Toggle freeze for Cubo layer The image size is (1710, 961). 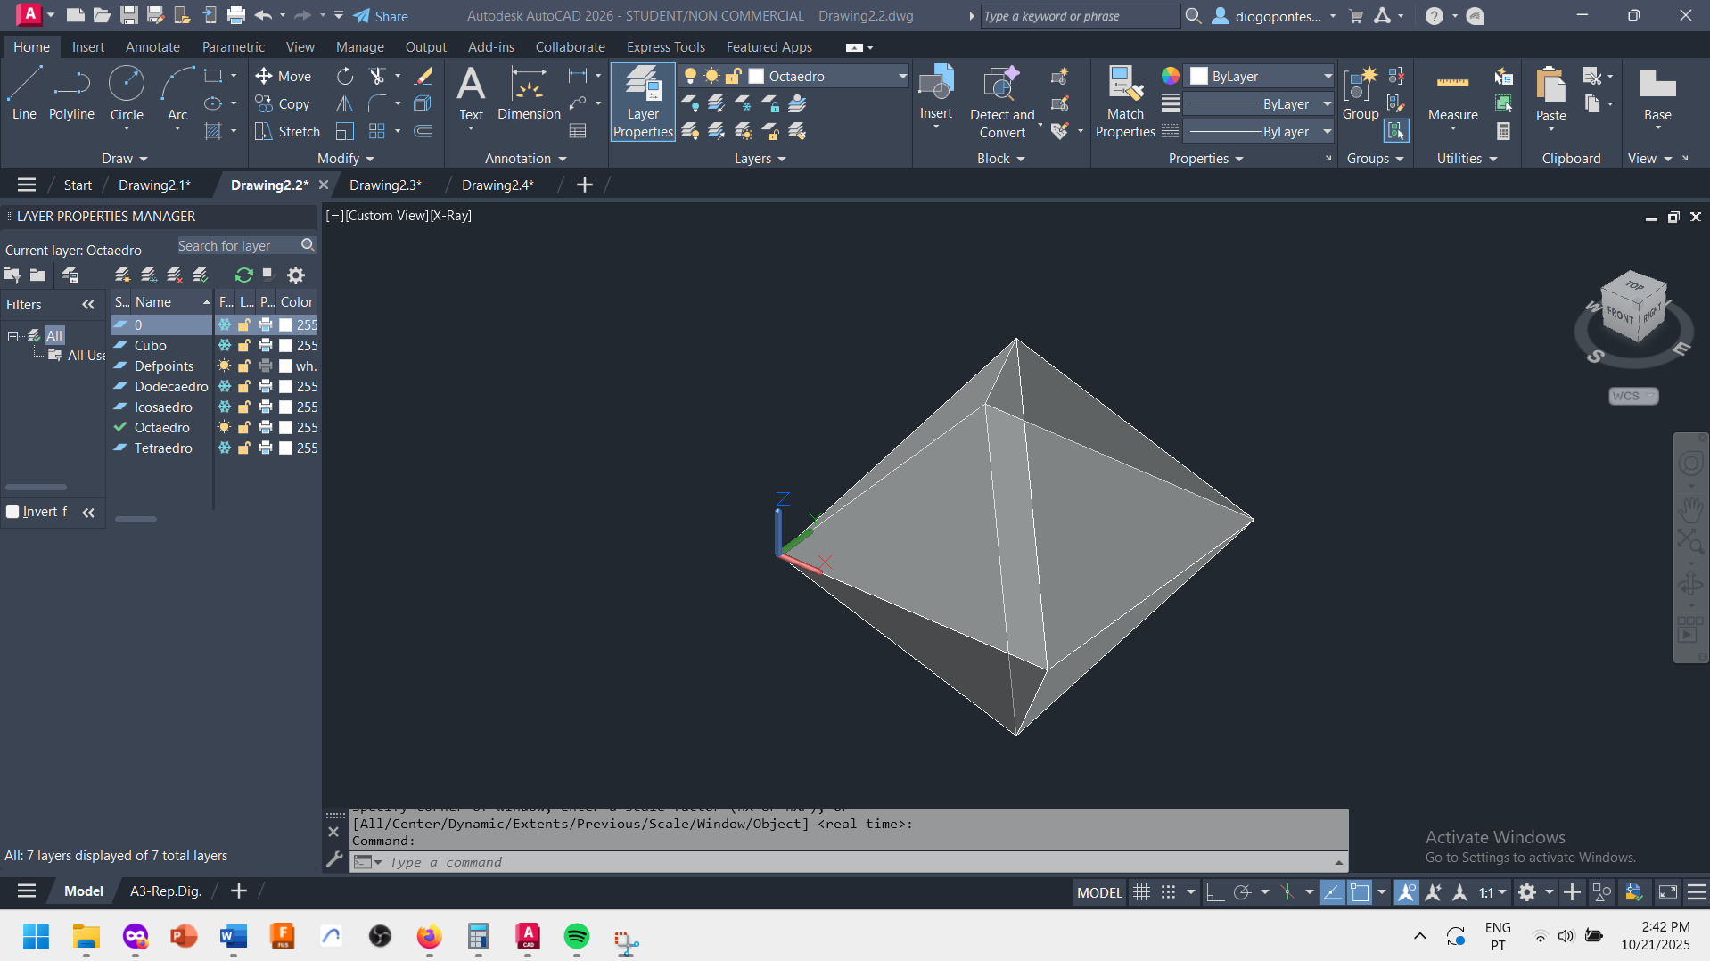tap(225, 345)
